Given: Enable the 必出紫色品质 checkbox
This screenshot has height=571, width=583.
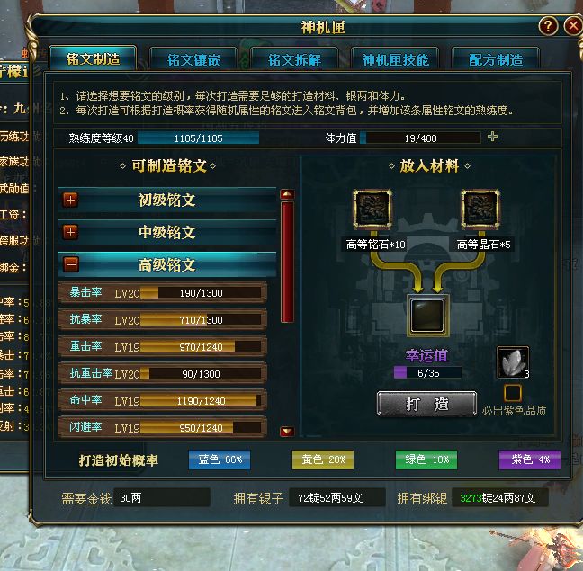Looking at the screenshot, I should (512, 393).
